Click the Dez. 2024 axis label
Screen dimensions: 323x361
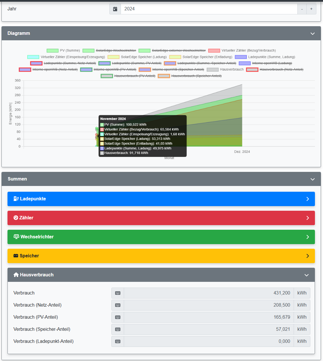pyautogui.click(x=242, y=152)
